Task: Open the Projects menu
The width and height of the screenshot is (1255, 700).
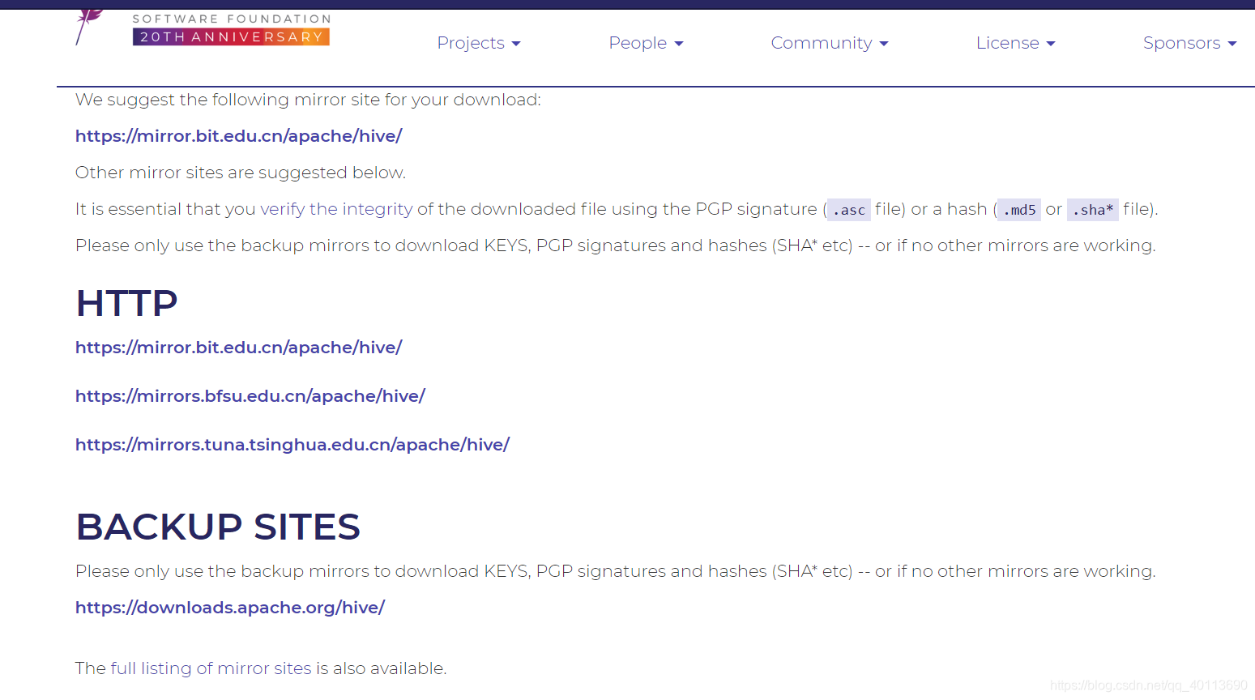Action: [x=479, y=43]
